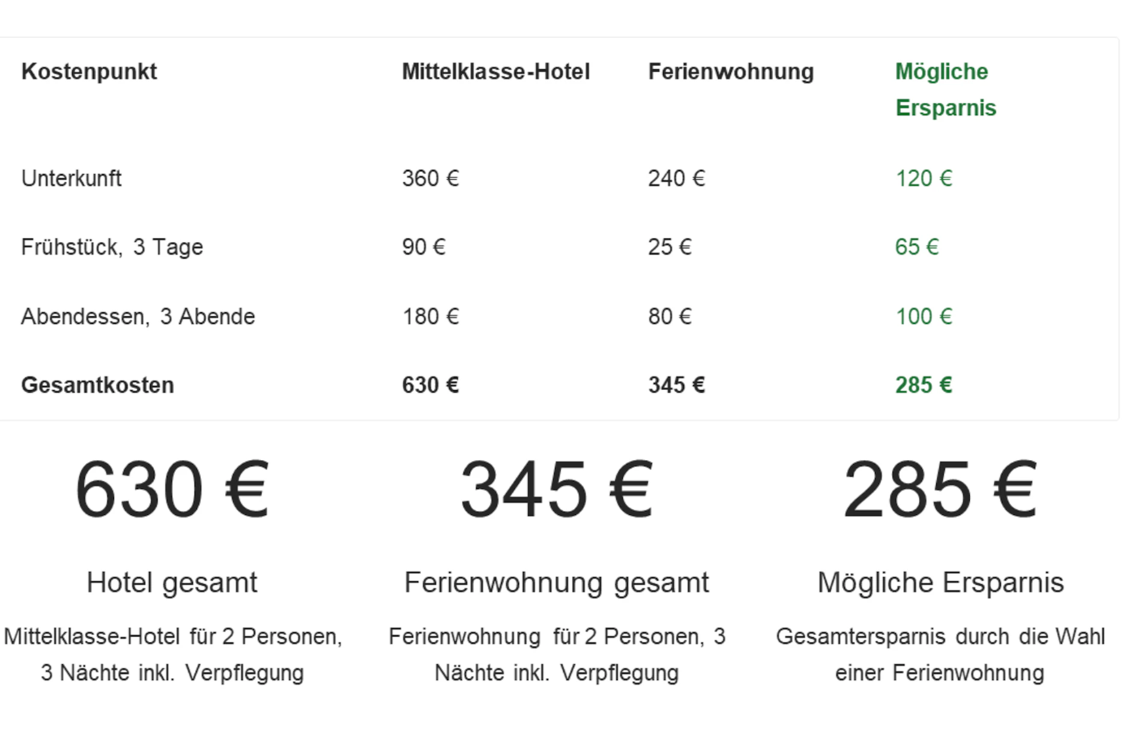Click the large 630 € figure
The image size is (1129, 752).
[172, 489]
